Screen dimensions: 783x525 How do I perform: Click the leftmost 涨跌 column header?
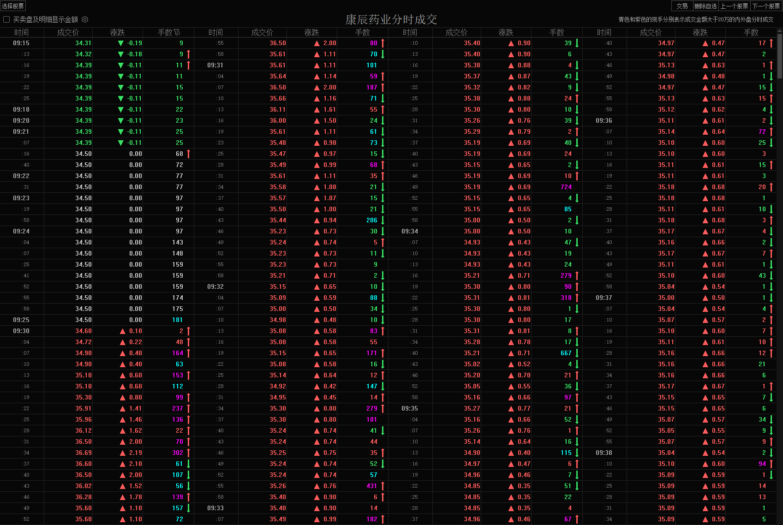[x=118, y=32]
